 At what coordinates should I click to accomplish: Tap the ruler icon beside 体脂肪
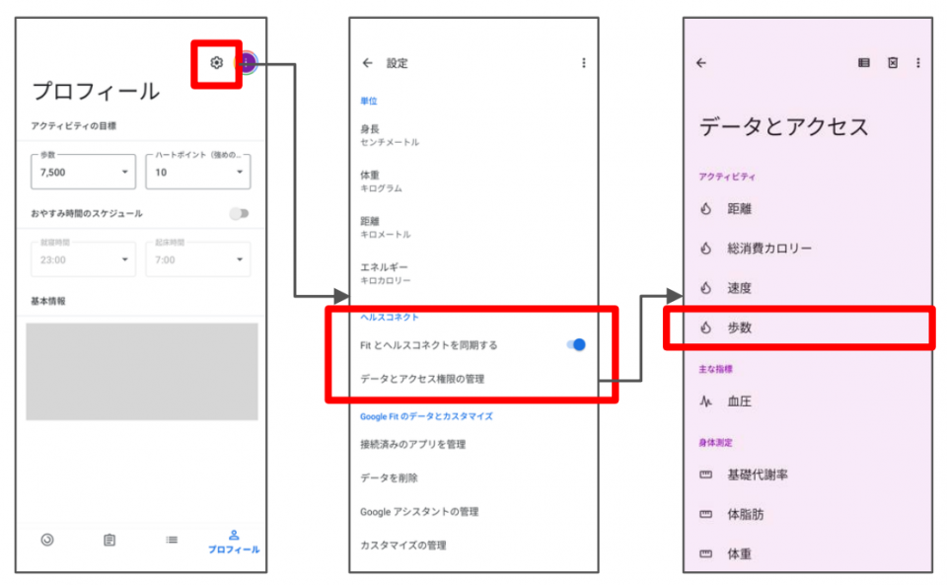[705, 514]
